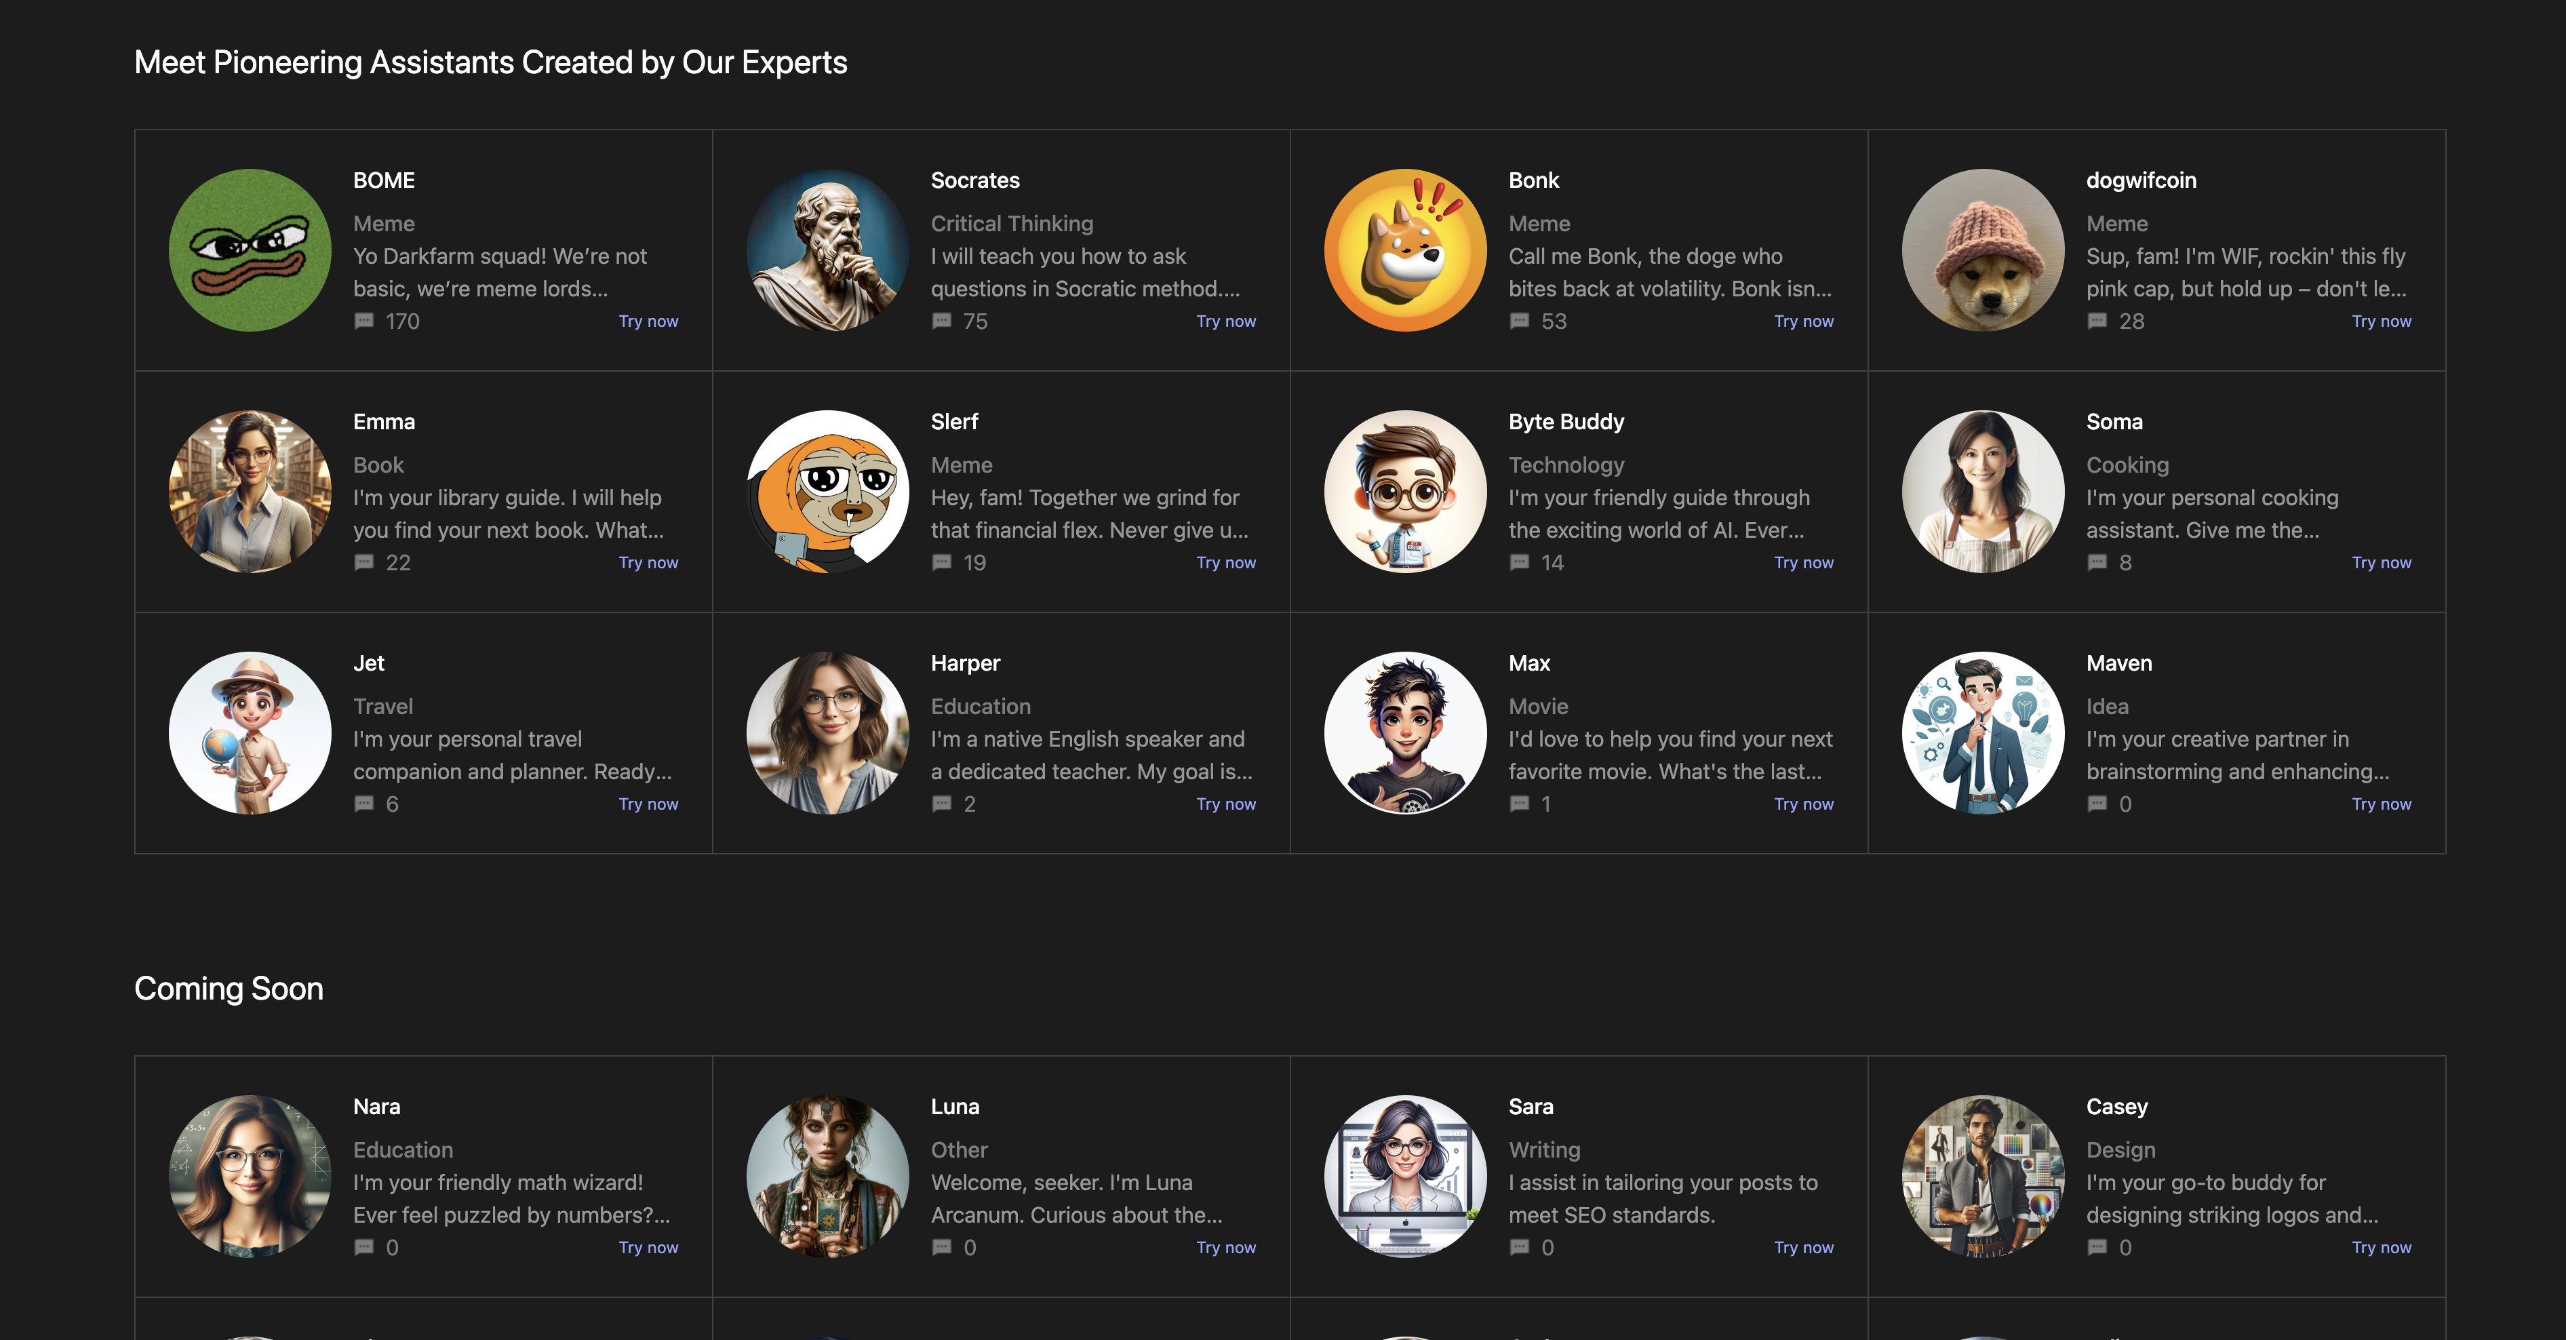Click Socrates' chat bubble icon

(x=943, y=322)
